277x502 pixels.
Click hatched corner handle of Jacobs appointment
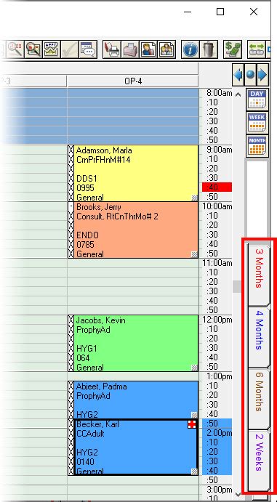194,368
